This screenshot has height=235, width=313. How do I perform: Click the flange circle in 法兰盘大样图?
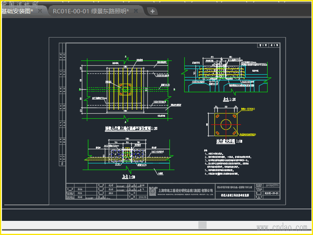click(x=225, y=125)
